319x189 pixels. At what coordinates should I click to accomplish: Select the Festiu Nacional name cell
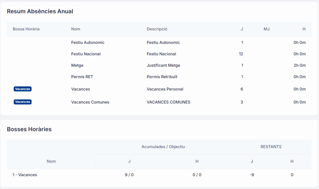click(x=86, y=54)
